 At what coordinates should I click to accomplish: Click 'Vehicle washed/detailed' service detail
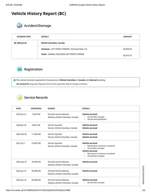click(x=97, y=119)
